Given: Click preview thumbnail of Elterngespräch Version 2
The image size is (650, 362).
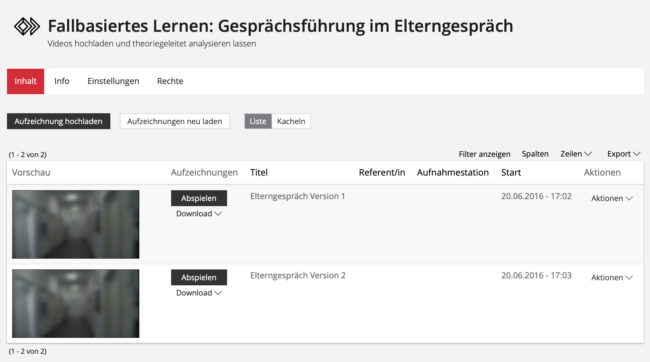Looking at the screenshot, I should [76, 303].
